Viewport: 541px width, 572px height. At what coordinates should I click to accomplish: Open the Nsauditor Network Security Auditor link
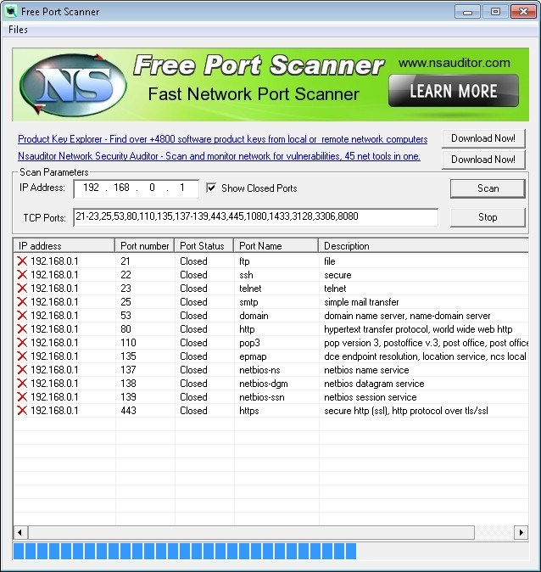219,156
